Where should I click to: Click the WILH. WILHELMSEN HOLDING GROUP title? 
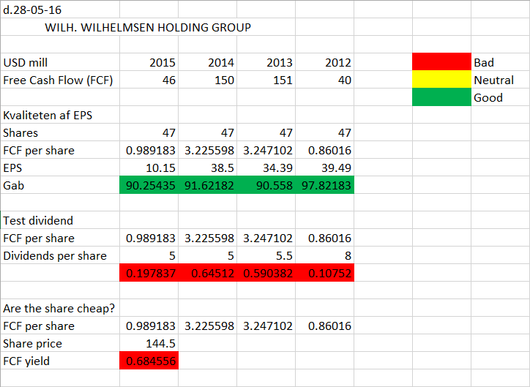(148, 27)
